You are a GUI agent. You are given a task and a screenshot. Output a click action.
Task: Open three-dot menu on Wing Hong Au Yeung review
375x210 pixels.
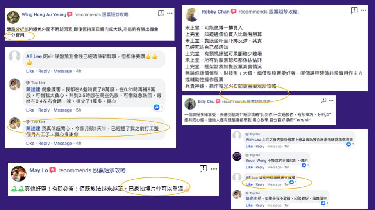pyautogui.click(x=170, y=13)
